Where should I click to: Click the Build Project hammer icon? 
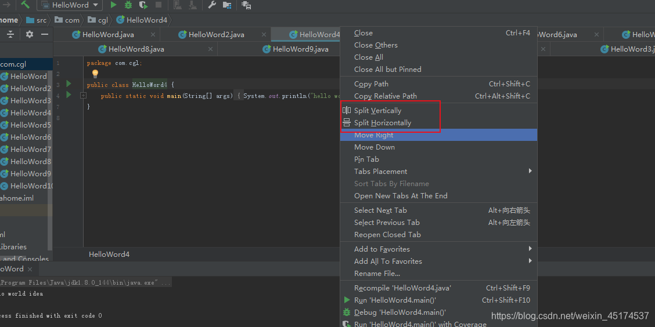coord(25,5)
